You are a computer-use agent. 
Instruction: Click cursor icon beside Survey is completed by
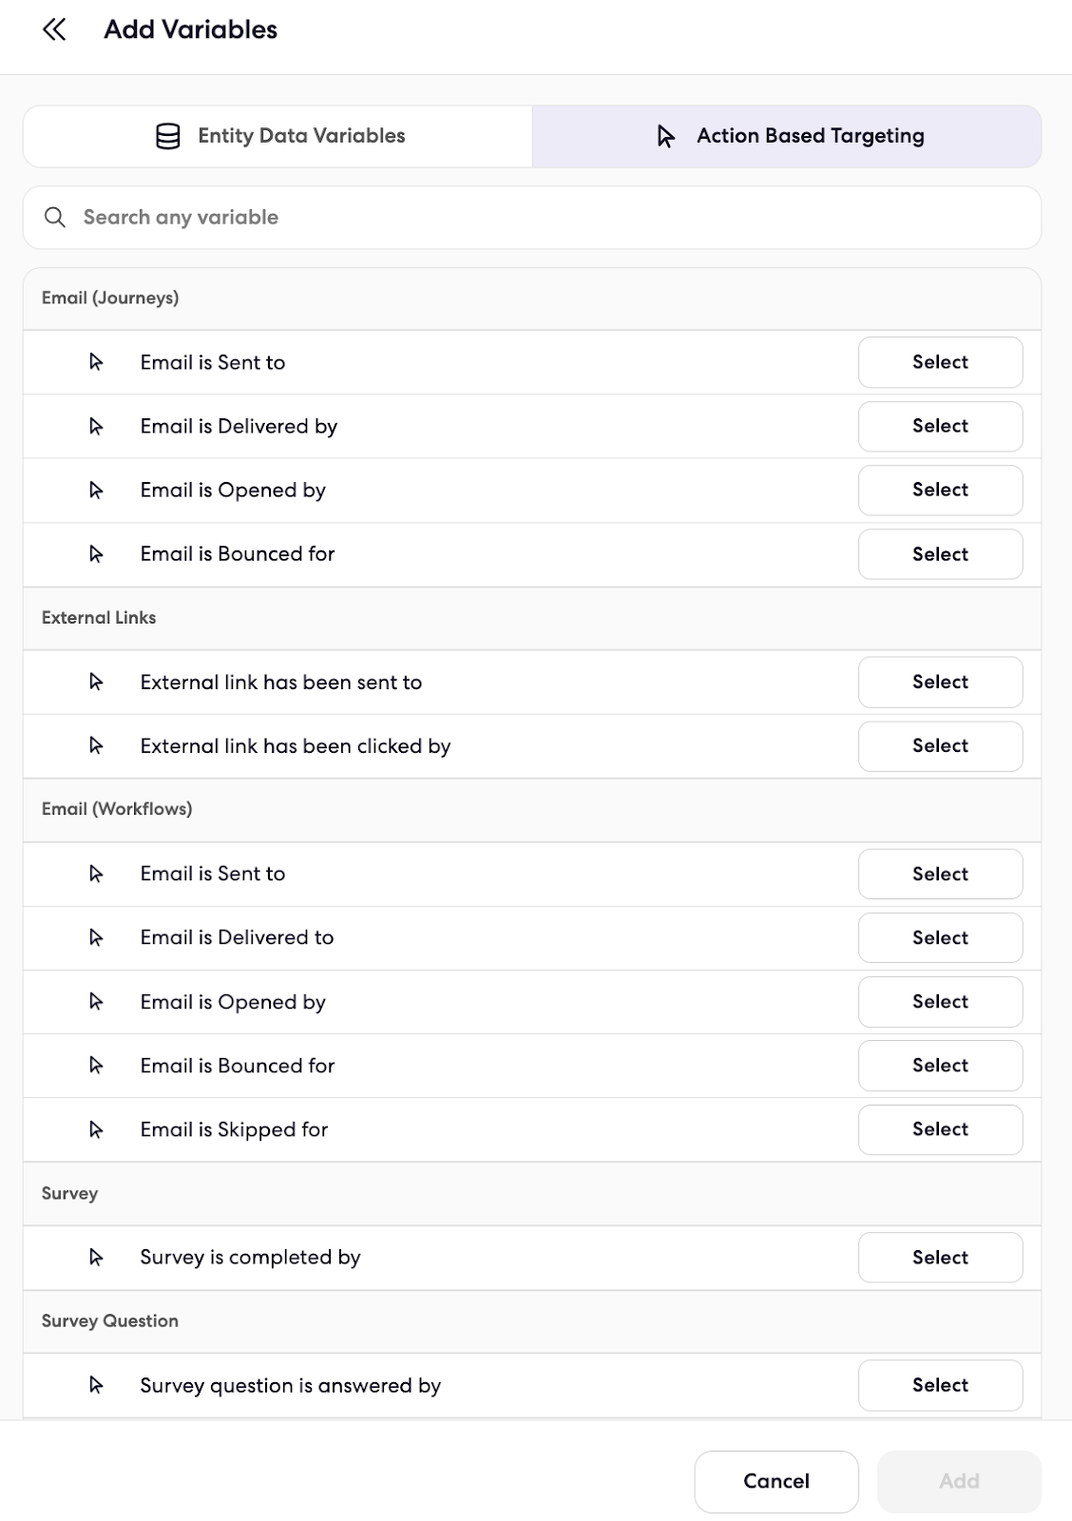tap(96, 1257)
